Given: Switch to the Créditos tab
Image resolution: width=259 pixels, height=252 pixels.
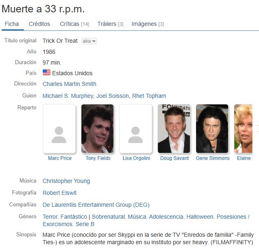Looking at the screenshot, I should 39,24.
